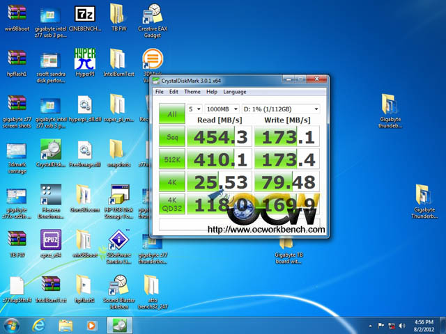Open CrystalDiskMark Language menu
The height and width of the screenshot is (334, 446).
click(x=235, y=92)
